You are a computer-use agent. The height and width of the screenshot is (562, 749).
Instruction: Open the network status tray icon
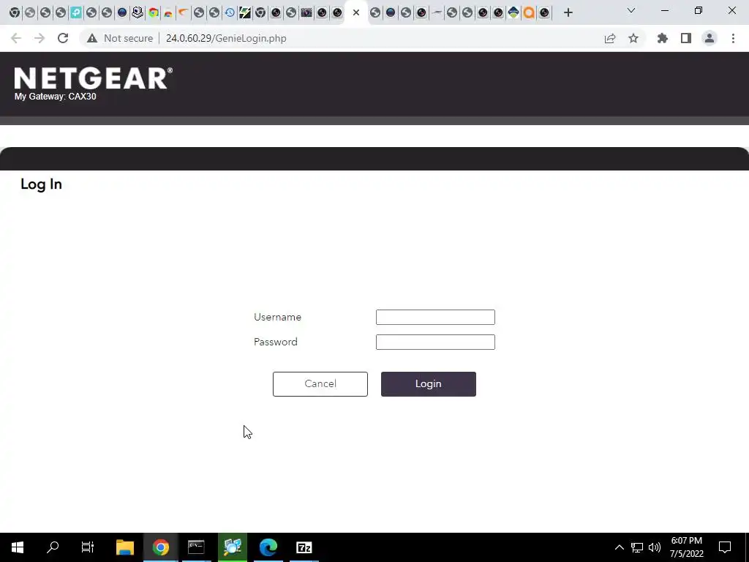(637, 547)
